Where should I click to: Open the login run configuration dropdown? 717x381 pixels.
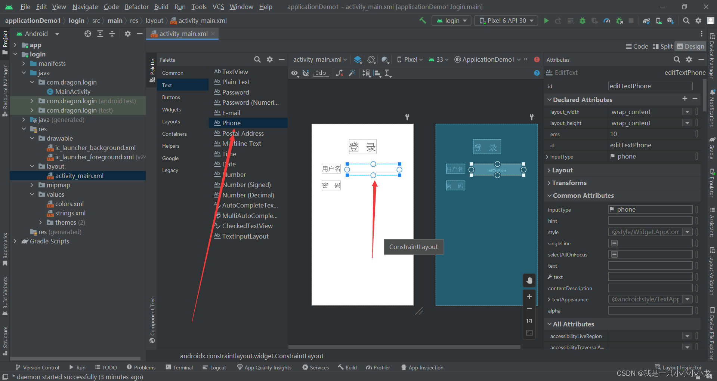coord(452,21)
